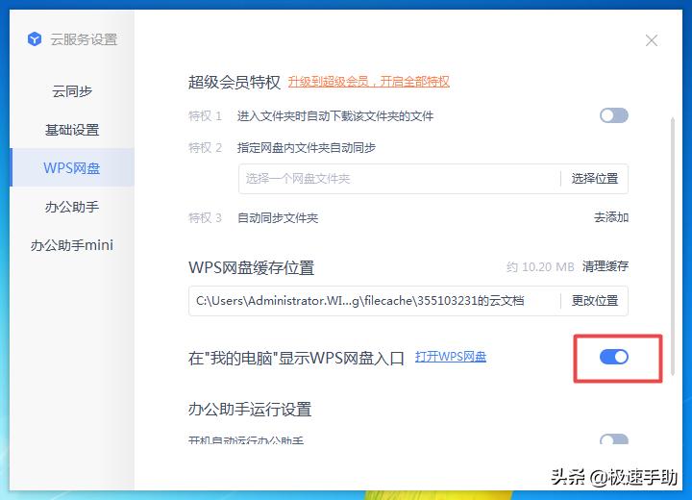Viewport: 692px width, 500px height.
Task: Open the 办公助手 section
Action: click(x=72, y=207)
